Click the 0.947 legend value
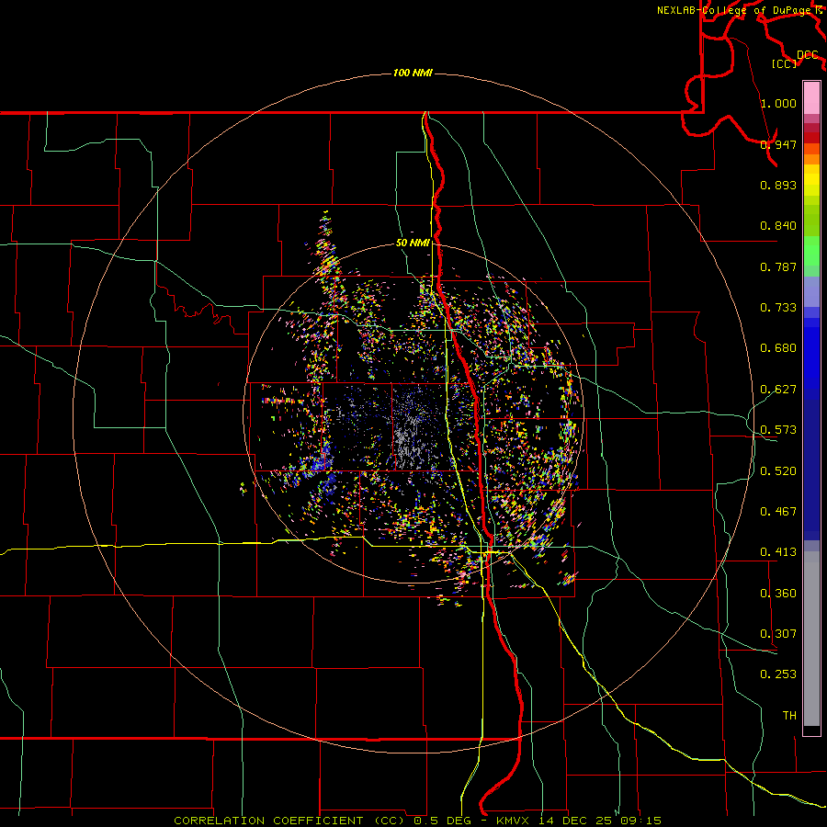 coord(778,144)
